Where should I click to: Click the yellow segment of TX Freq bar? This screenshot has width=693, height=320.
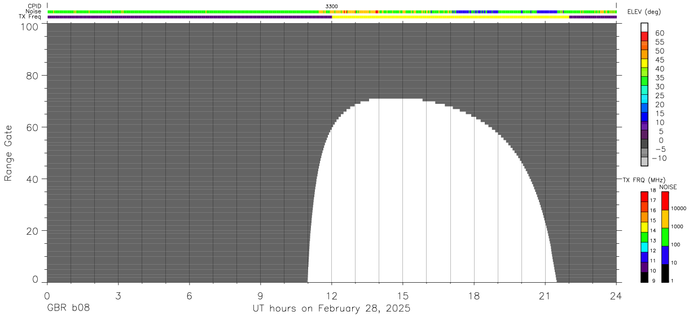(450, 17)
